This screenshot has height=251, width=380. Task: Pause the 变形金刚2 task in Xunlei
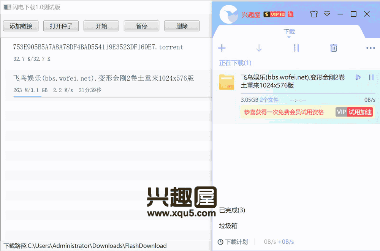coord(371,77)
